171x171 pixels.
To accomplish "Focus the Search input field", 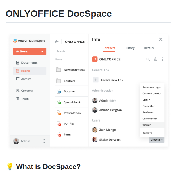I will tap(72, 51).
